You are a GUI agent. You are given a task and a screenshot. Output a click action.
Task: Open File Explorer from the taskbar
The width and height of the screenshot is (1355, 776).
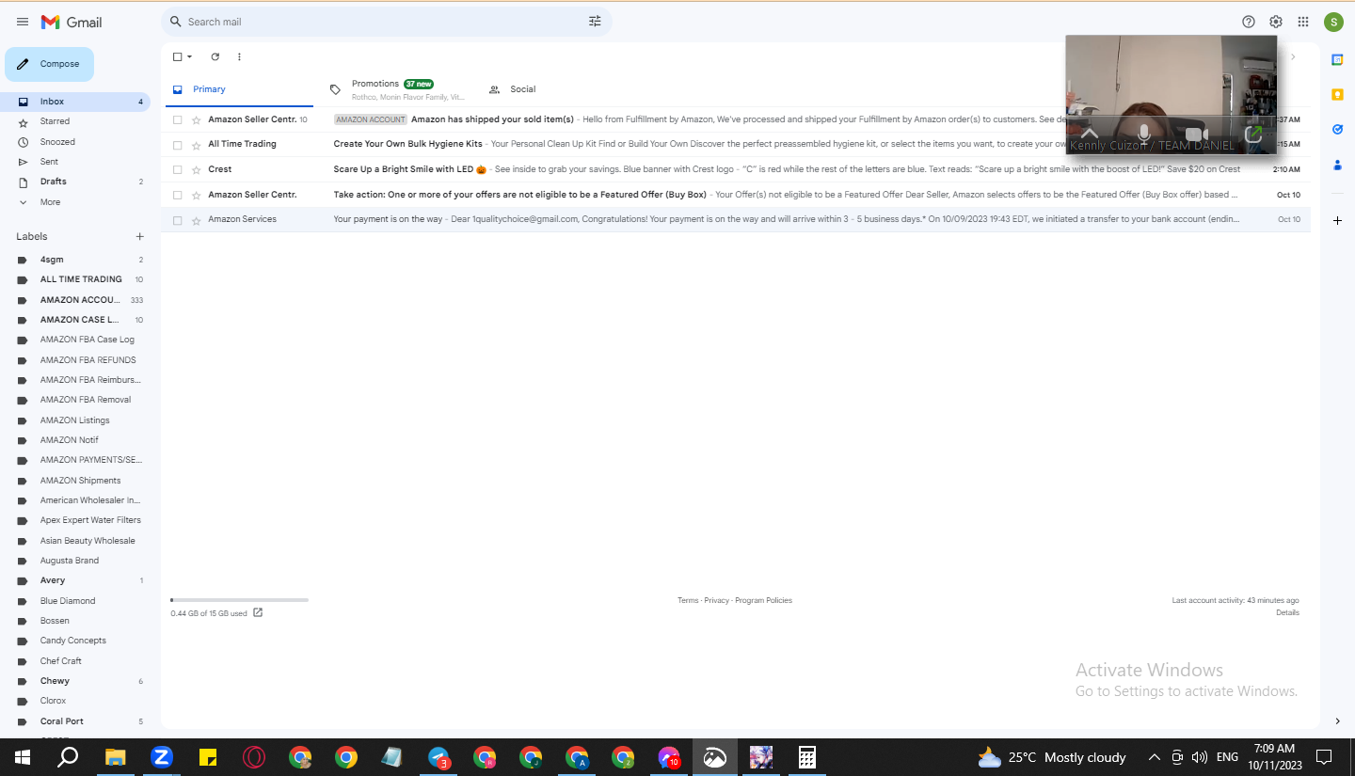click(115, 757)
